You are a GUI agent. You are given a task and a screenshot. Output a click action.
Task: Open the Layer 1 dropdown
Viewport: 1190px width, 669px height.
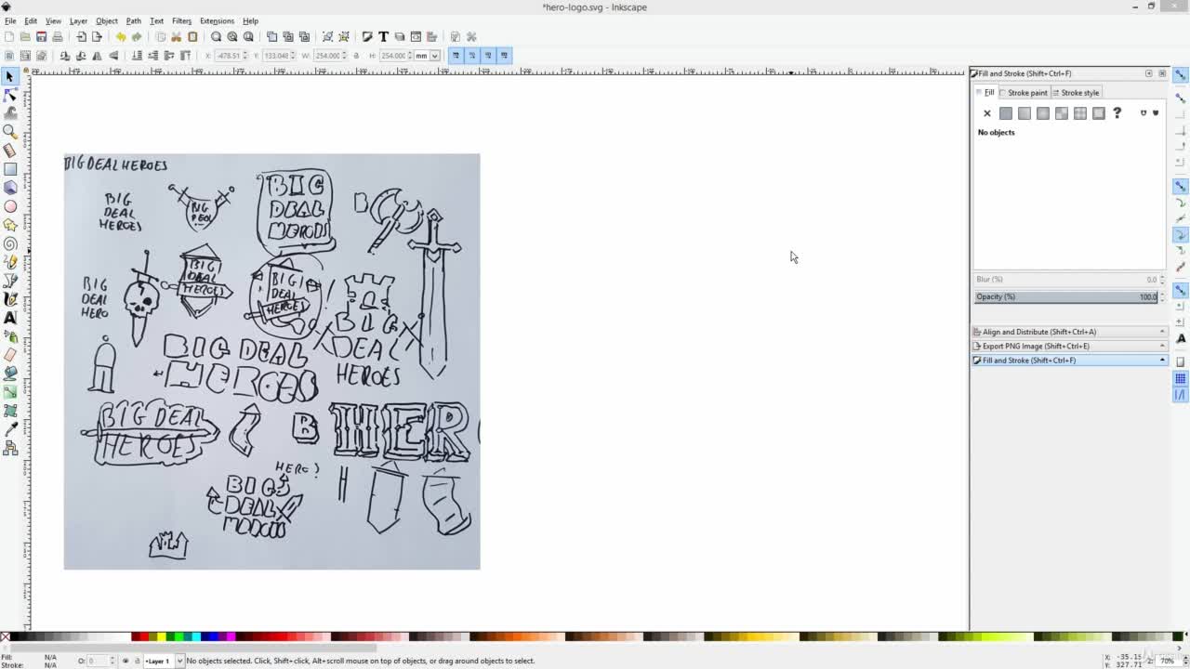click(163, 661)
